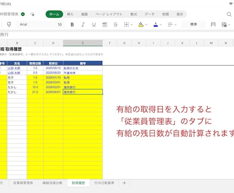
Task: Click the 氏名 header cell
Action: point(17,63)
